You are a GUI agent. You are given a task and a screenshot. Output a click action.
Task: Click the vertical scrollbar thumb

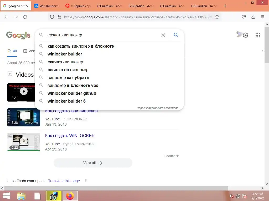click(x=267, y=45)
